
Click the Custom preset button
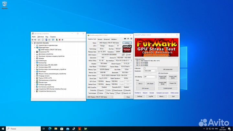click(x=168, y=88)
